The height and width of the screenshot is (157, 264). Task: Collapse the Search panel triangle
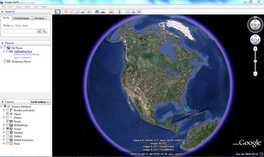(x=2, y=12)
